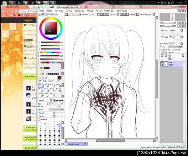Viewport: 188px width, 156px height.
Task: Select the Water brush tool
Action: point(59,86)
